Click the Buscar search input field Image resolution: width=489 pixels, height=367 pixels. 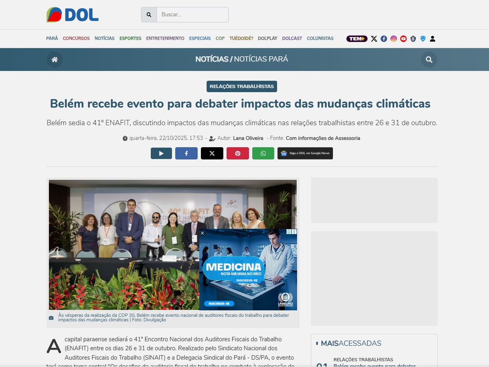(x=192, y=15)
